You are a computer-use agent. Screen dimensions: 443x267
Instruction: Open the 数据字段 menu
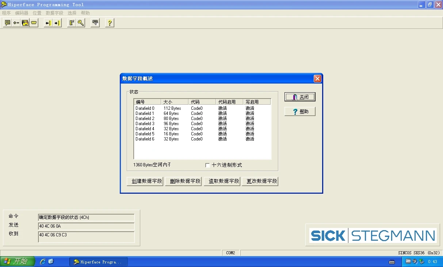[x=54, y=13]
